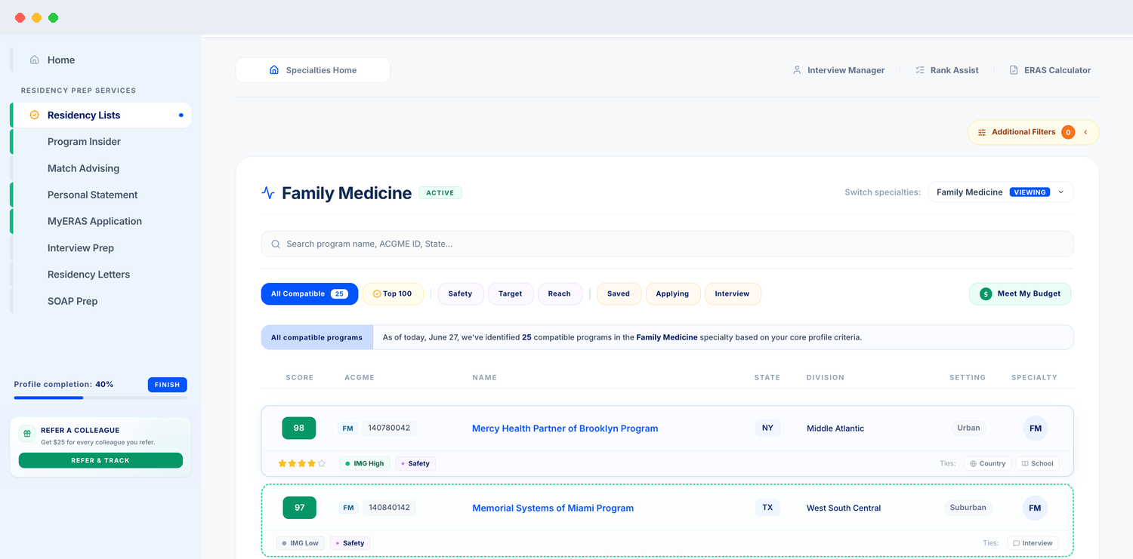Show Saved programs
The height and width of the screenshot is (559, 1133).
[x=619, y=294]
